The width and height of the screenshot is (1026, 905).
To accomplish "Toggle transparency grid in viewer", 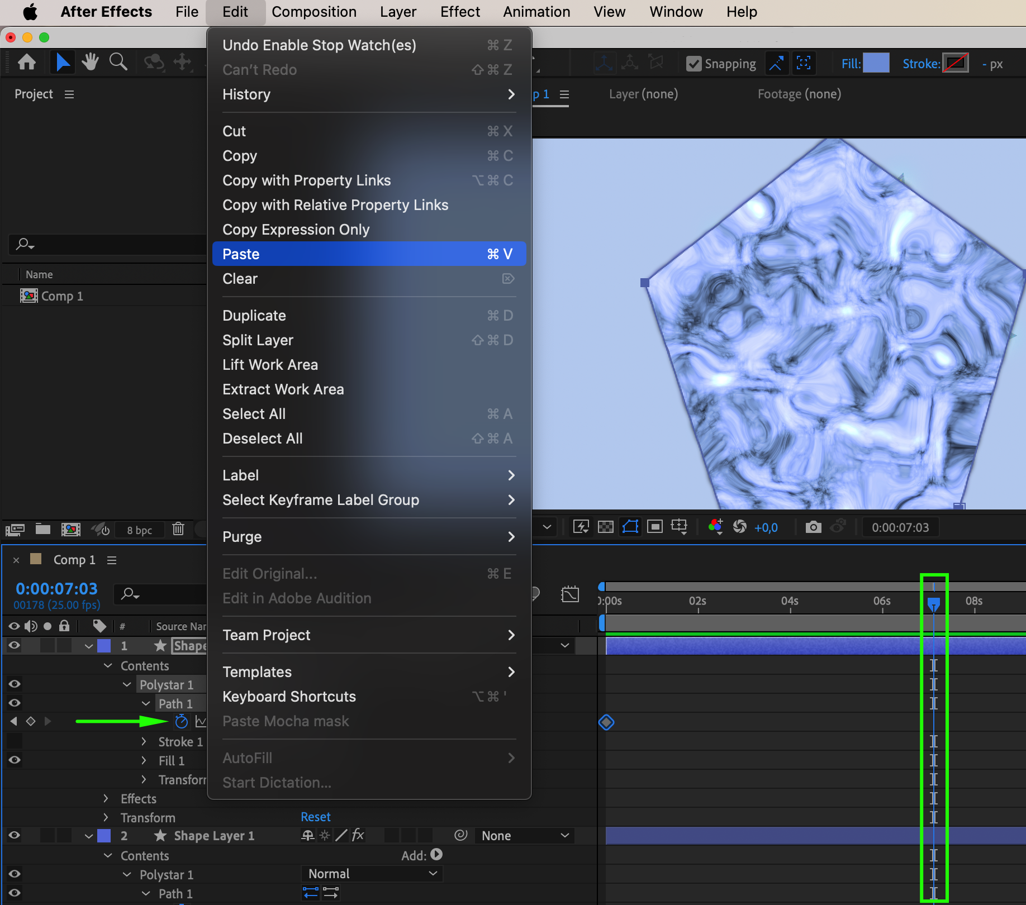I will coord(606,527).
